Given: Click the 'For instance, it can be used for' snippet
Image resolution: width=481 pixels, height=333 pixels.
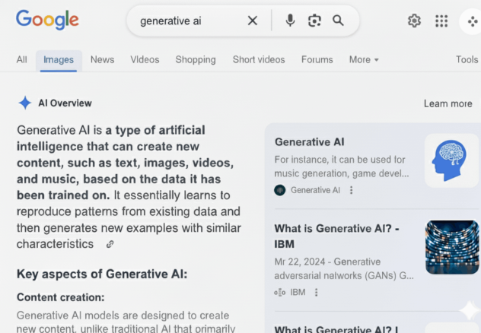Looking at the screenshot, I should pos(340,160).
